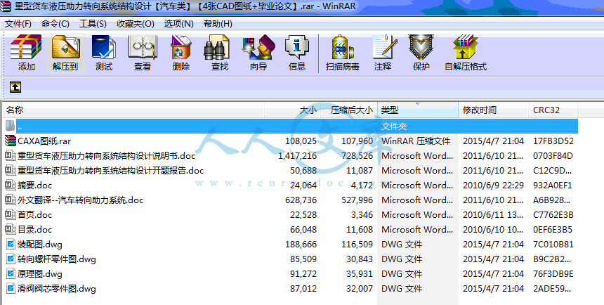Viewport: 604px width, 305px height.
Task: Sort by 压缩后大小 column header
Action: 349,110
